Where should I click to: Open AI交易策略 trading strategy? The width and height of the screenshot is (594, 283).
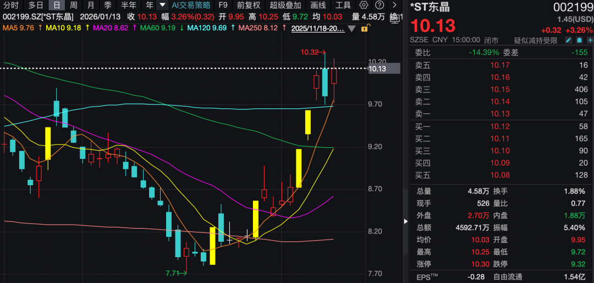pyautogui.click(x=191, y=5)
